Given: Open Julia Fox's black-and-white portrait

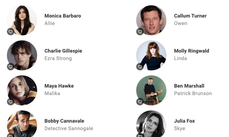Looking at the screenshot, I should (x=151, y=124).
